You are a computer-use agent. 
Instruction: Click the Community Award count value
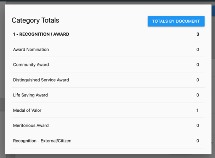tap(198, 65)
